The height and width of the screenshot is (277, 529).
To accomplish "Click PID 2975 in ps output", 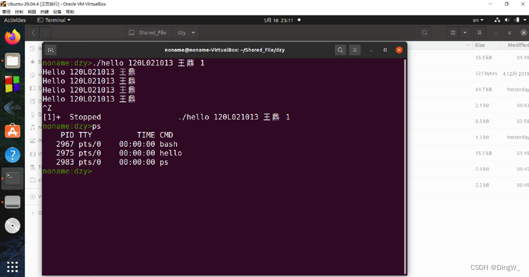I will [64, 153].
